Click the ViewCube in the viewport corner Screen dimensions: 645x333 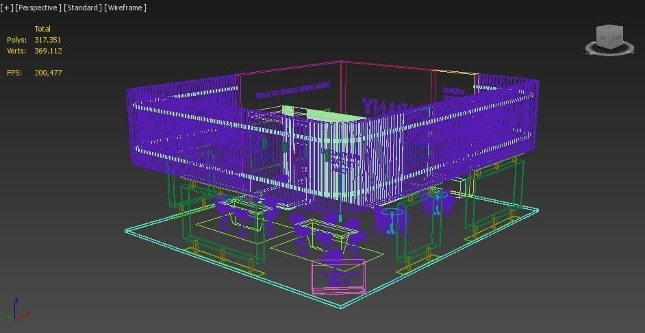click(x=610, y=36)
